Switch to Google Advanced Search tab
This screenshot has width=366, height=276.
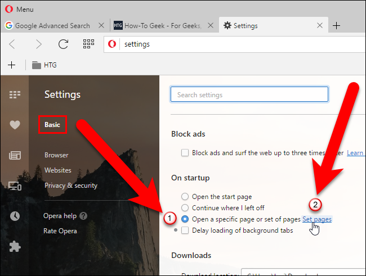pyautogui.click(x=52, y=26)
